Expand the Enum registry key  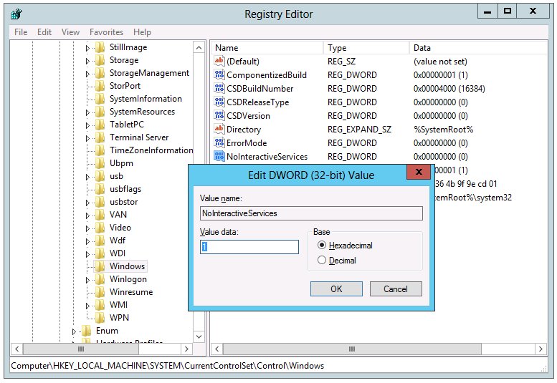[x=75, y=331]
